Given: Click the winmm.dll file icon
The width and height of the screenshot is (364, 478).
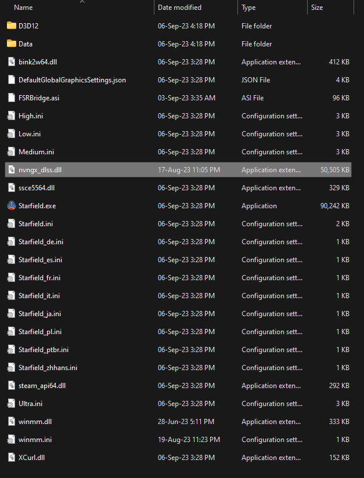Looking at the screenshot, I should coord(11,422).
